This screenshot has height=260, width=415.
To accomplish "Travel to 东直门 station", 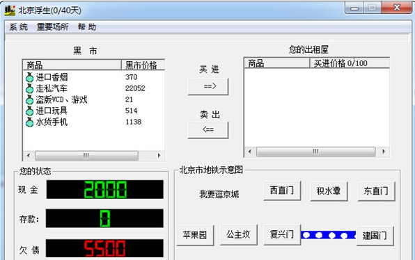I will pyautogui.click(x=376, y=191).
